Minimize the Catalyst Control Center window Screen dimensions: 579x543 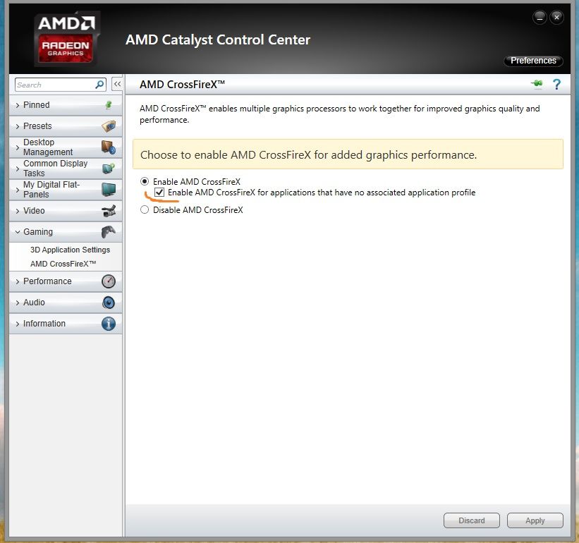tap(540, 18)
